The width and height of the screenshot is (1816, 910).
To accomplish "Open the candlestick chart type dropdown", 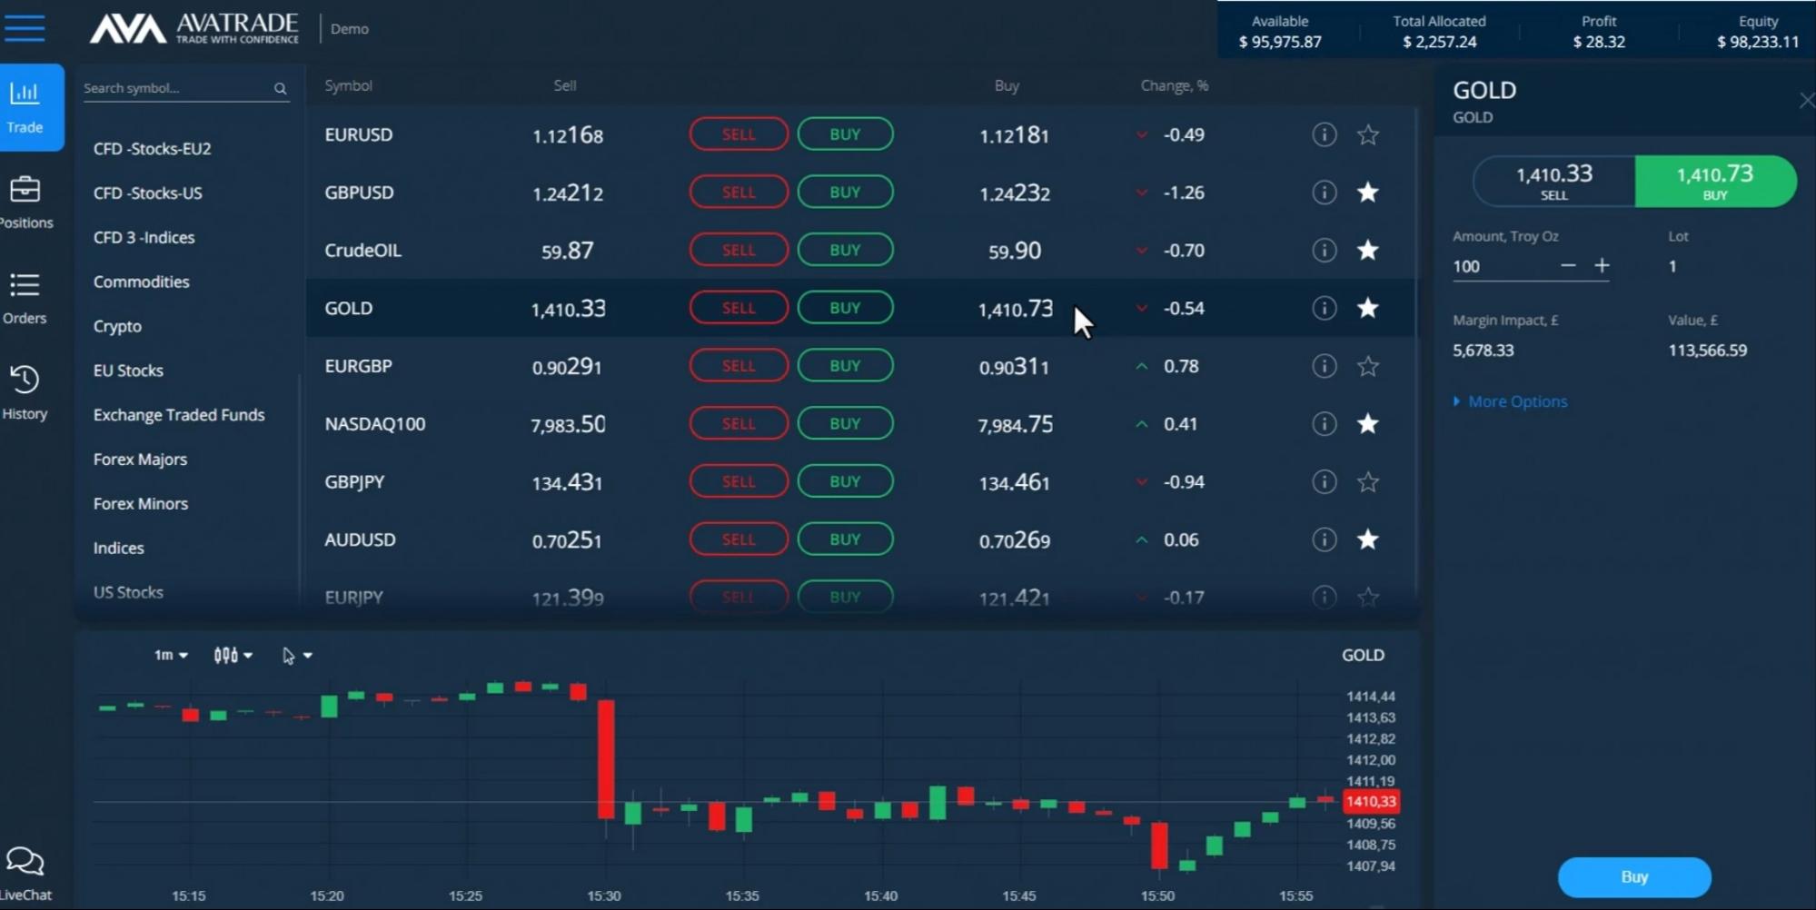I will tap(233, 655).
